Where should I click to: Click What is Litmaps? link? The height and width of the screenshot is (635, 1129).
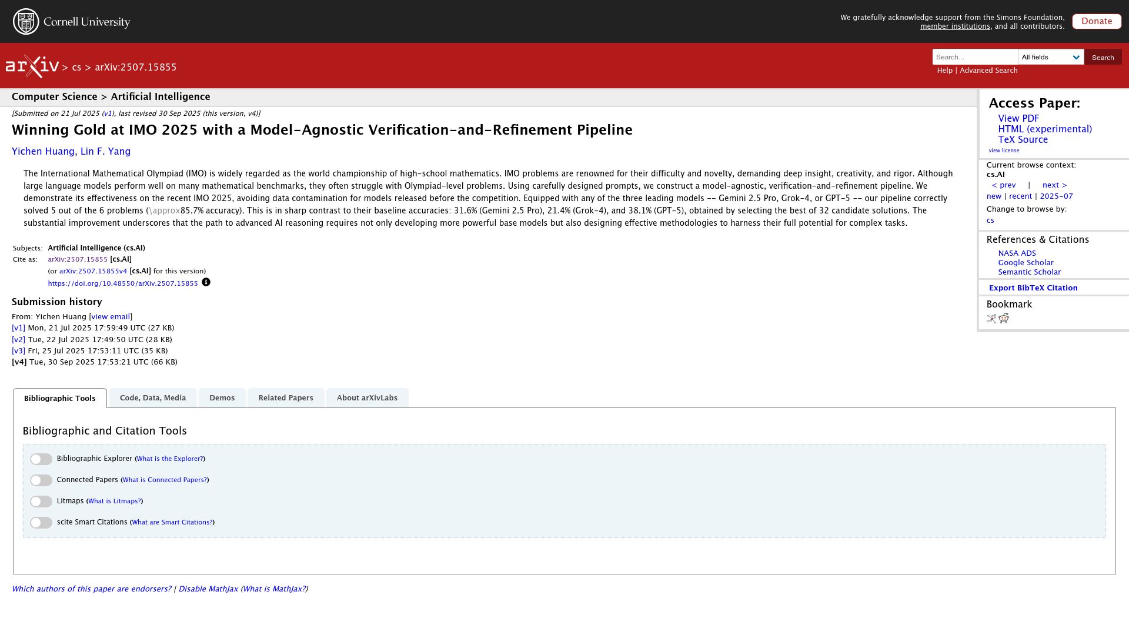[x=115, y=502]
